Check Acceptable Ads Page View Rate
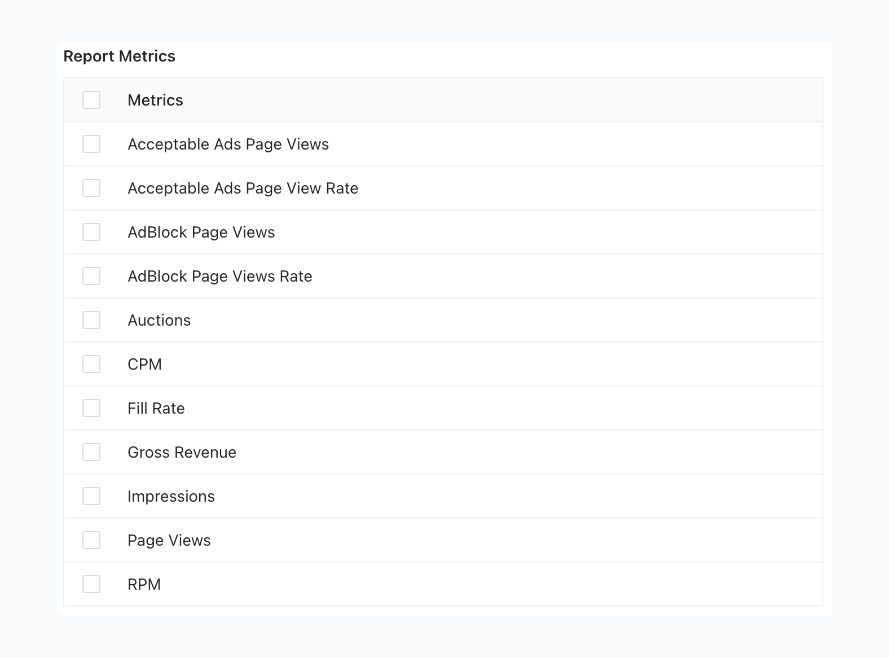The height and width of the screenshot is (658, 889). (91, 188)
